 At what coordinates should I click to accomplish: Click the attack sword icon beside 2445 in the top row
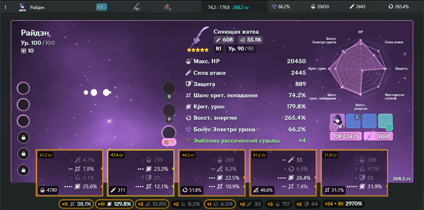coord(352,7)
